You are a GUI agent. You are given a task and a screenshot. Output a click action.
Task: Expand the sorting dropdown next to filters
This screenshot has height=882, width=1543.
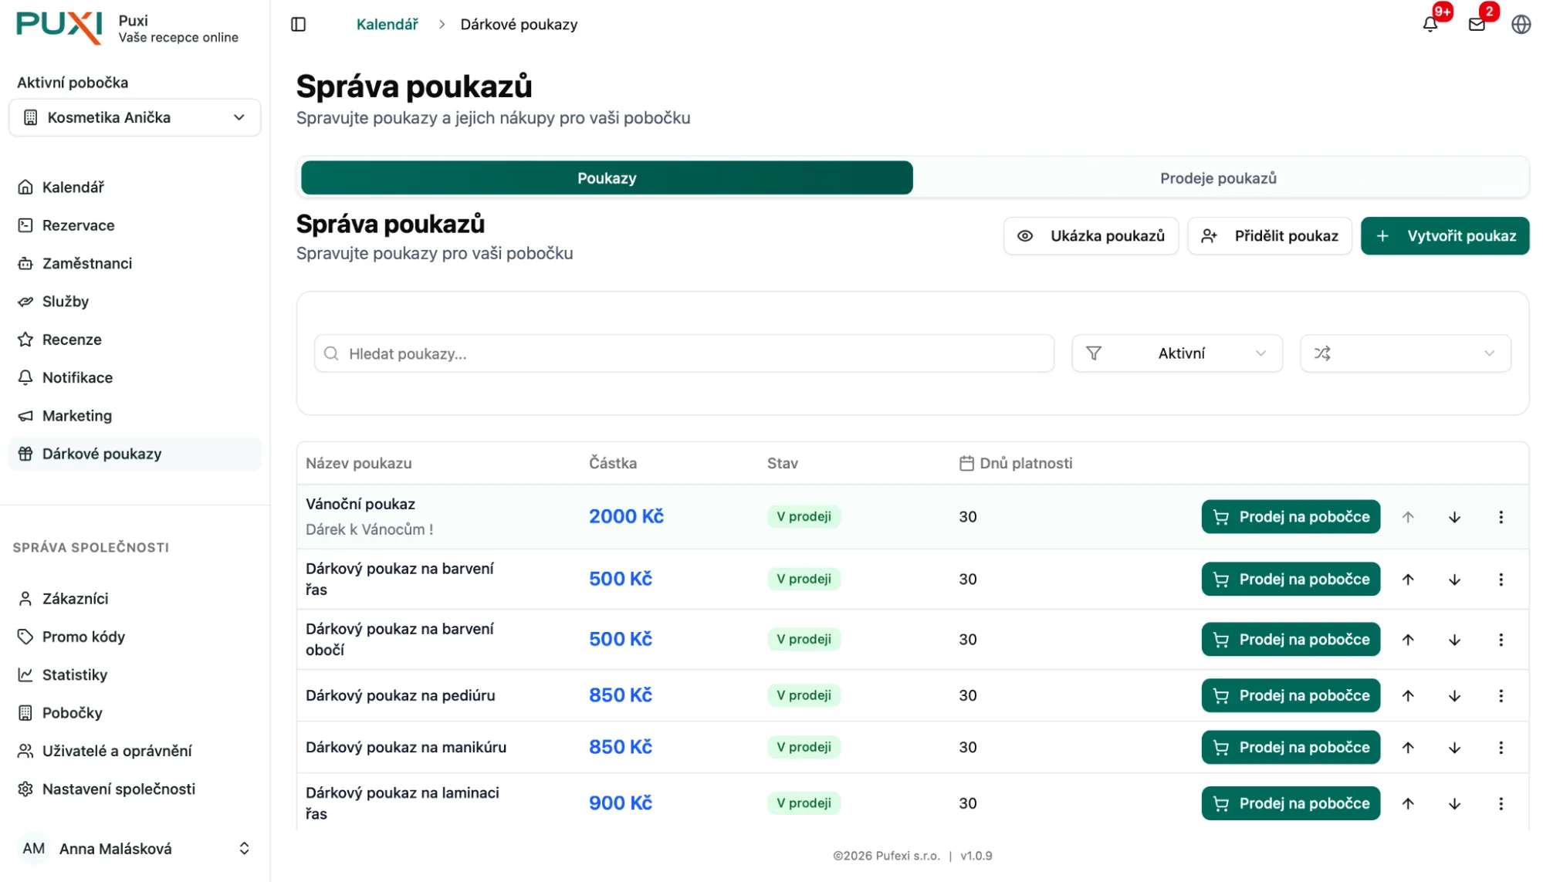1405,353
